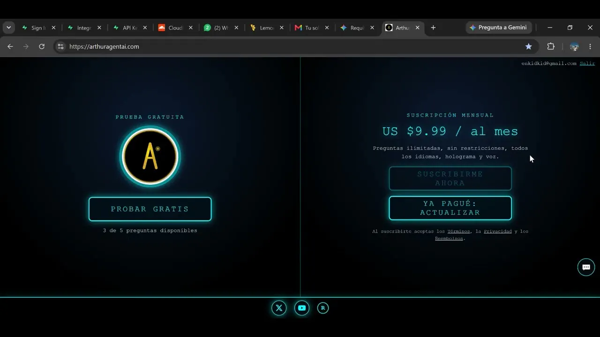The image size is (600, 337).
Task: View site information icon in address bar
Action: [x=60, y=46]
